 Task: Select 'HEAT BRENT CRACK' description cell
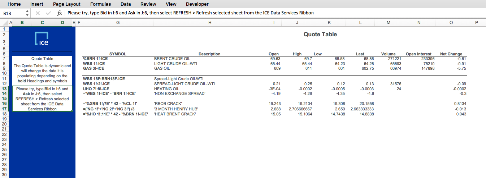point(175,114)
